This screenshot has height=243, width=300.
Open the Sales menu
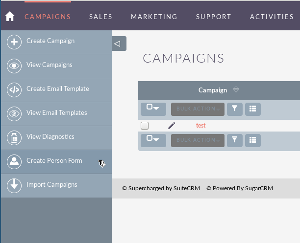(x=100, y=17)
